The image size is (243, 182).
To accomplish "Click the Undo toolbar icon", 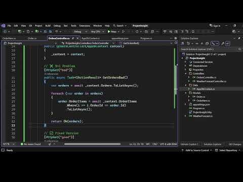I will click(57, 31).
